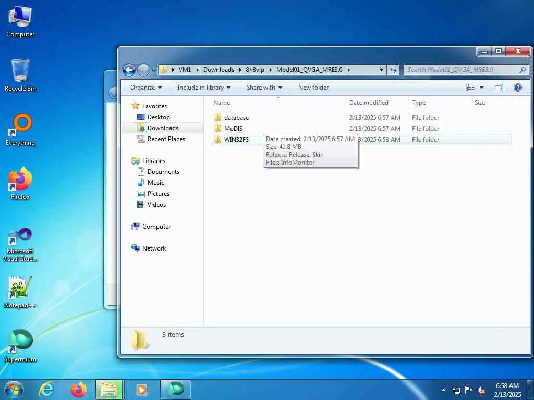Open the network tray icon
The image size is (534, 400).
coord(456,391)
